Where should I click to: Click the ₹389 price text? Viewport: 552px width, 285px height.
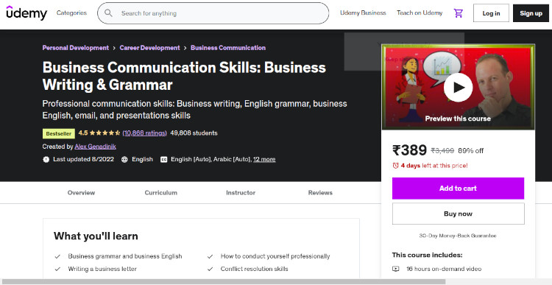[x=409, y=150]
